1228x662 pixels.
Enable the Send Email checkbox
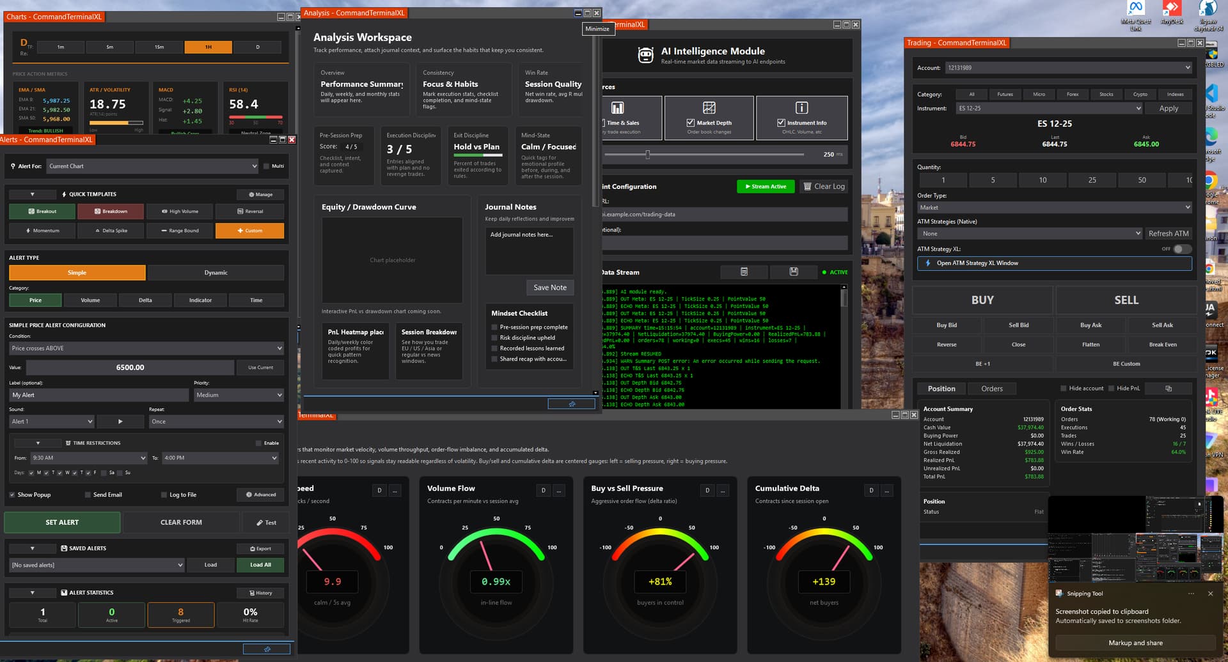(x=88, y=495)
